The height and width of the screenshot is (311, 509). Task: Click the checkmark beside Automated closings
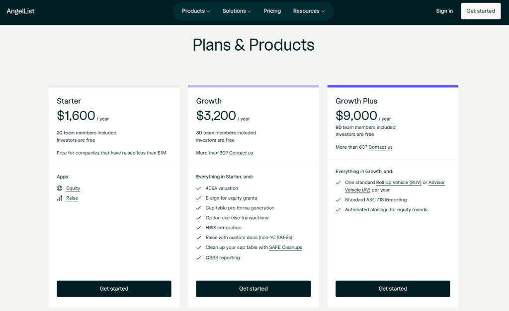pyautogui.click(x=339, y=210)
